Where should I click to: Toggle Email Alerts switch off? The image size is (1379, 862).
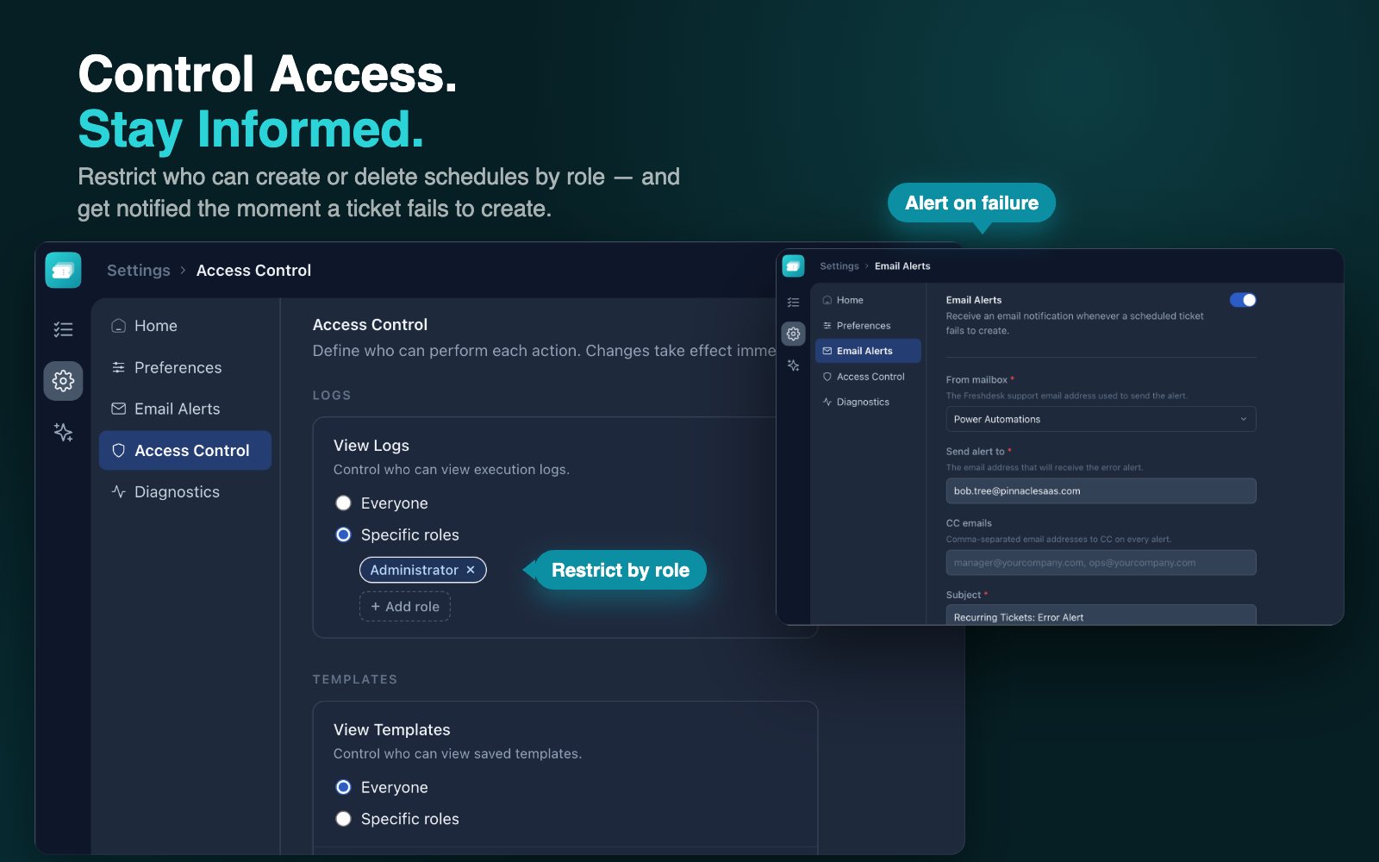point(1243,300)
